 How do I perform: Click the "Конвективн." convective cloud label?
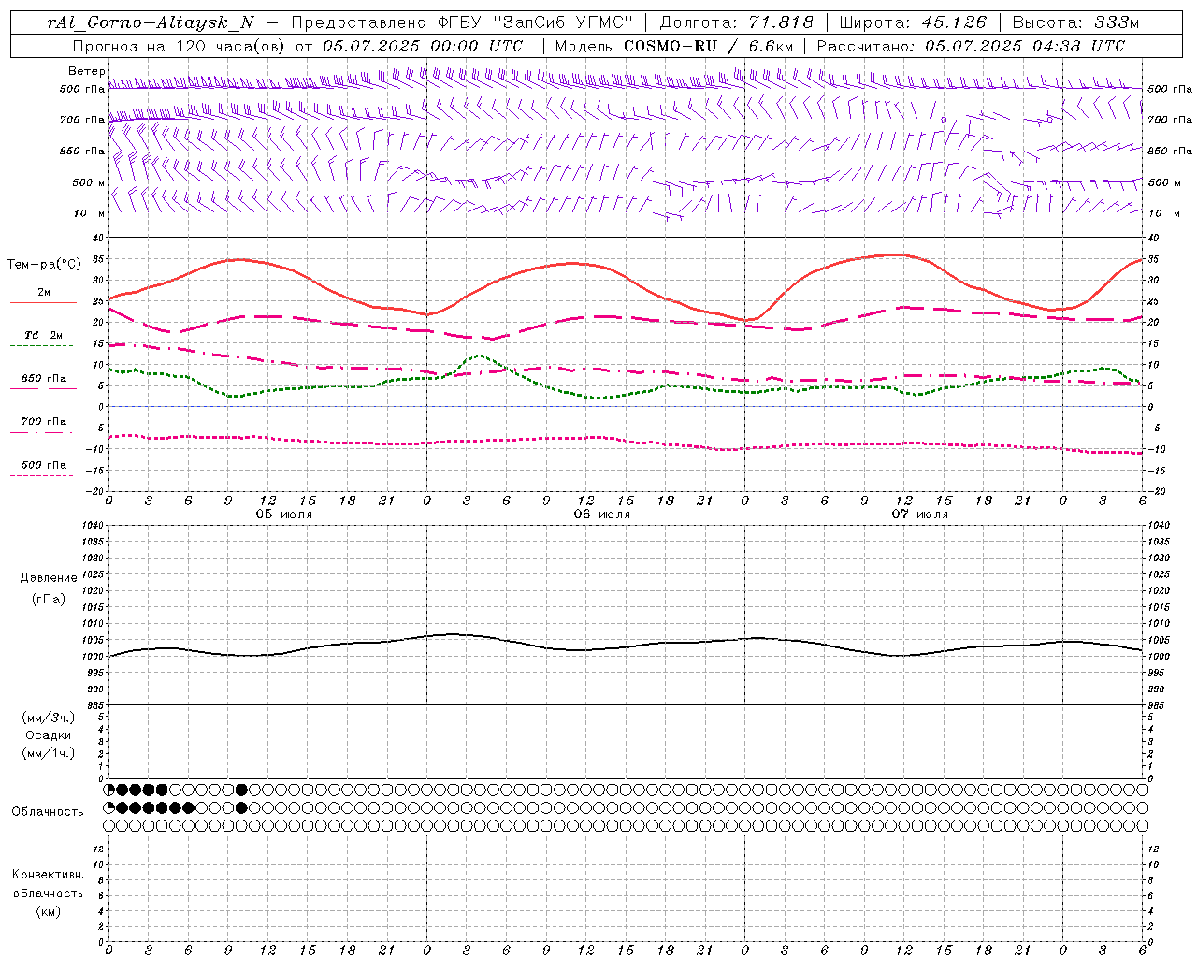point(48,875)
